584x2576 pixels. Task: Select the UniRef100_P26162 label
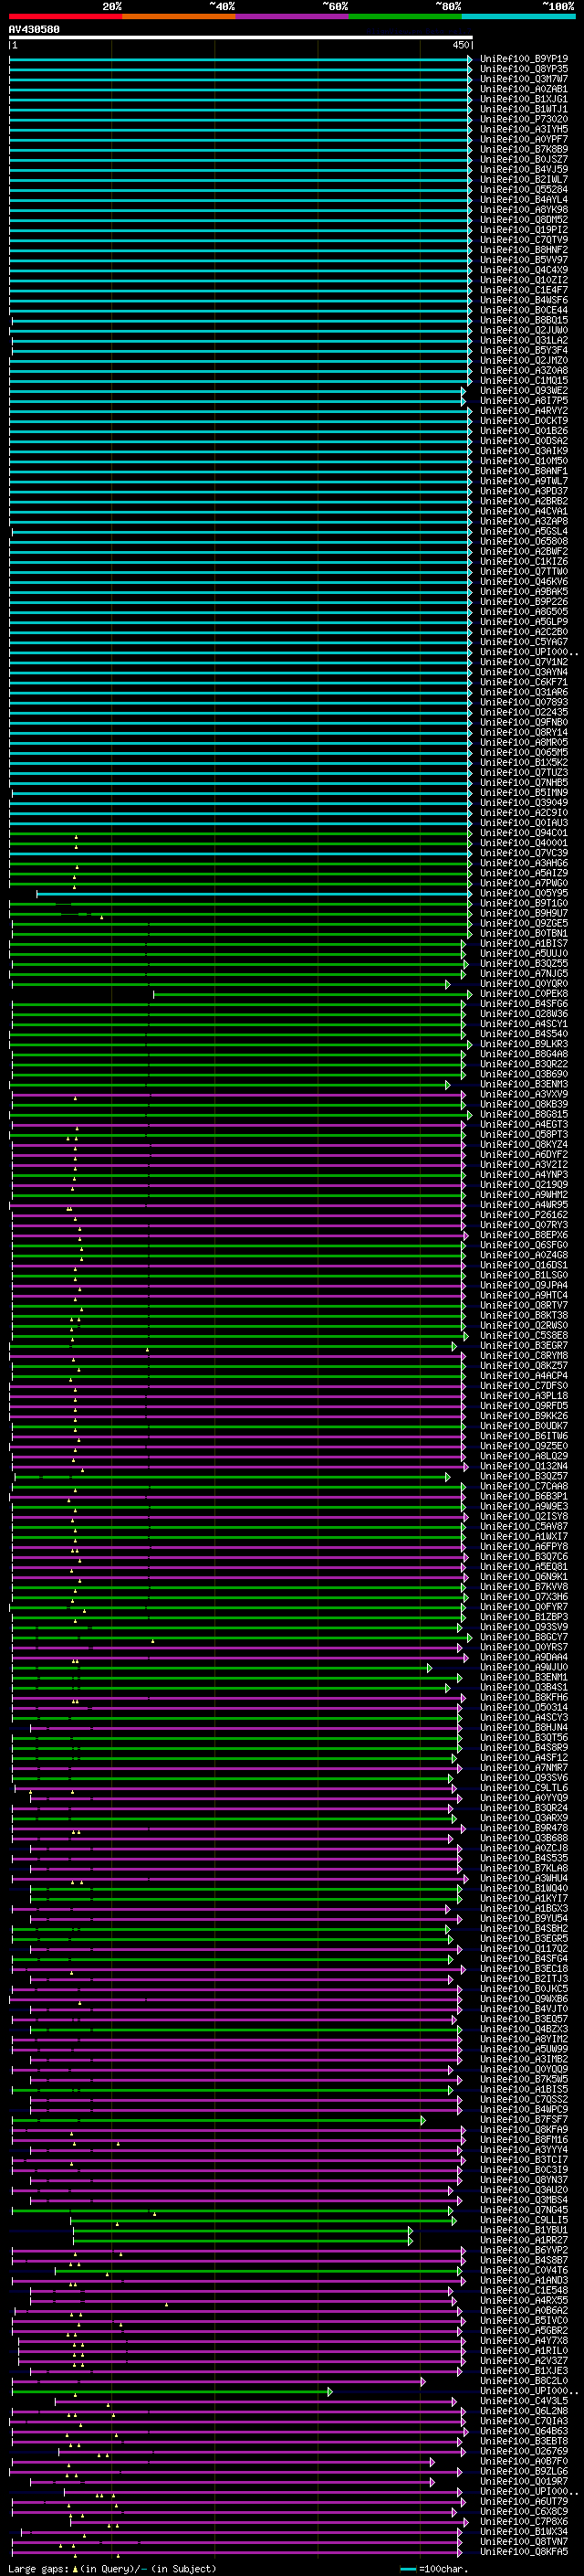[x=524, y=1215]
